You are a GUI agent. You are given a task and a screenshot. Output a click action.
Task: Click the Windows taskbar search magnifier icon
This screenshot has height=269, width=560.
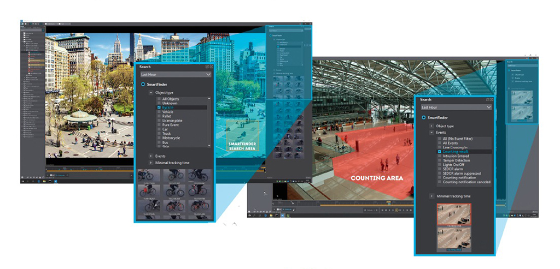click(x=28, y=180)
